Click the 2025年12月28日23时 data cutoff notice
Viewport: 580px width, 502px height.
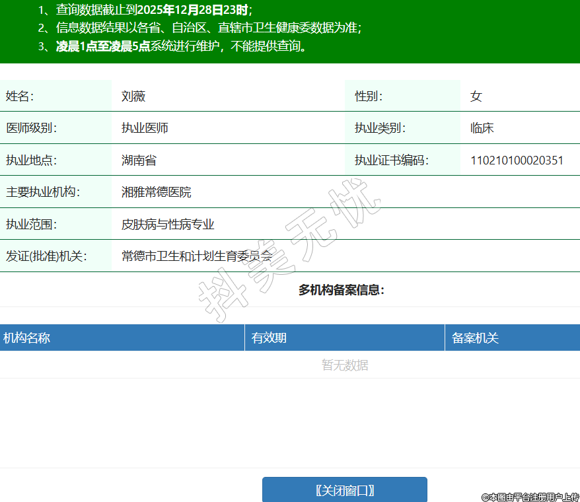[194, 10]
